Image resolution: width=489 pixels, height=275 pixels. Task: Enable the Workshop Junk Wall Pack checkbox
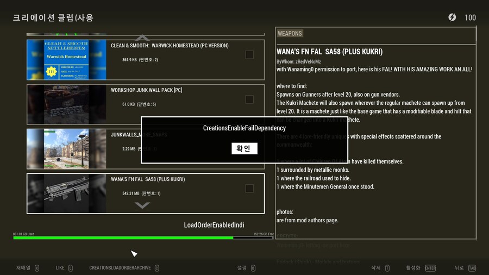click(249, 99)
